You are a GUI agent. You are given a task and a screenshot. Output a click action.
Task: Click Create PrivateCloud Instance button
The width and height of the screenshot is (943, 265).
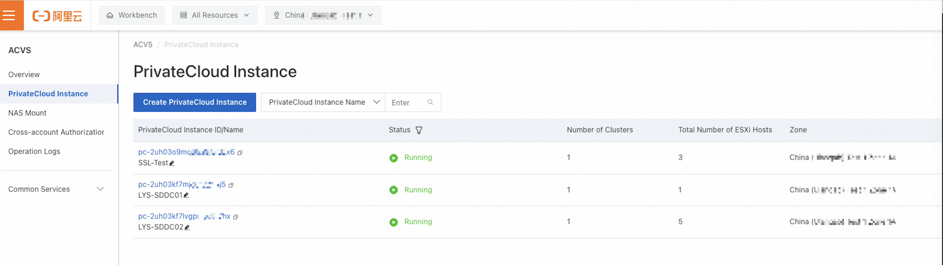[x=194, y=102]
